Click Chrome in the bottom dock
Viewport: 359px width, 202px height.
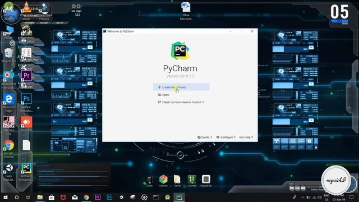click(163, 181)
